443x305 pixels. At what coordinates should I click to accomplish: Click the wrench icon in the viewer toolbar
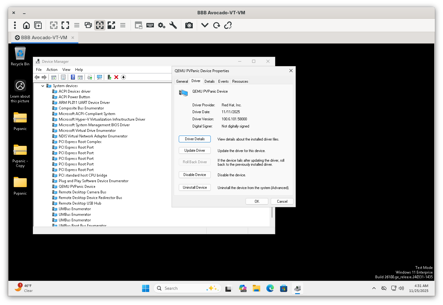coord(173,25)
